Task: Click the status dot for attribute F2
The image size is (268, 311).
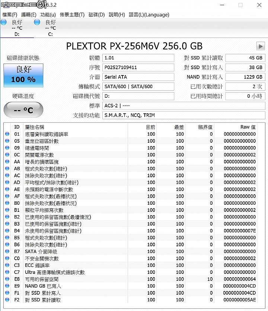Action: [7, 300]
